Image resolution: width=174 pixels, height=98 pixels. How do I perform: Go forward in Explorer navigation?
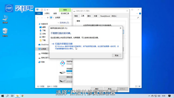coord(42,18)
